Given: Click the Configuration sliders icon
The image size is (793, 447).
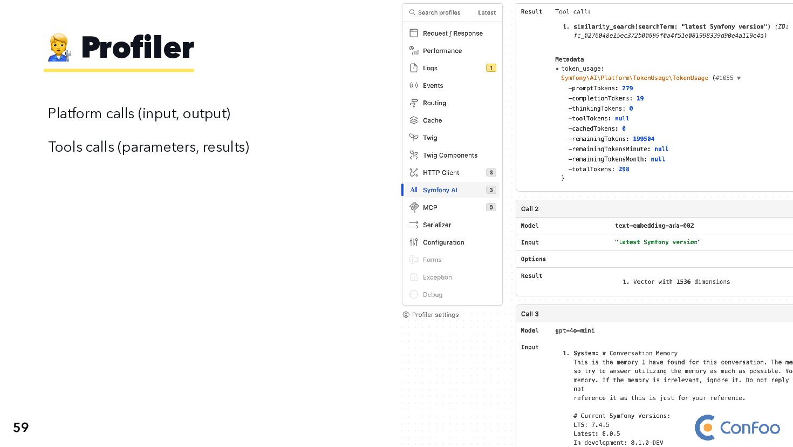Looking at the screenshot, I should (414, 242).
